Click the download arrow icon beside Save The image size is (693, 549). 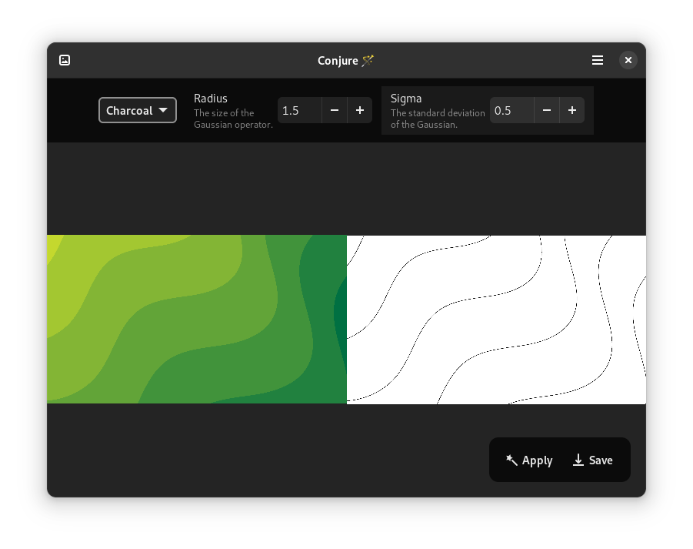[578, 460]
